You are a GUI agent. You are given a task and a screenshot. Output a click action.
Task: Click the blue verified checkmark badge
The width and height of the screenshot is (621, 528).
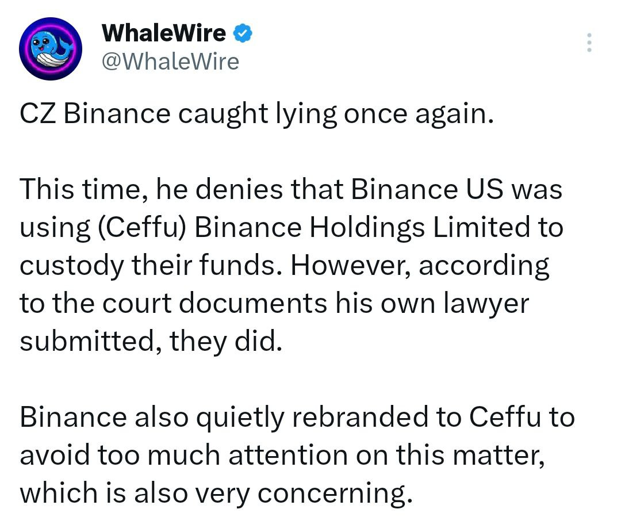(243, 34)
